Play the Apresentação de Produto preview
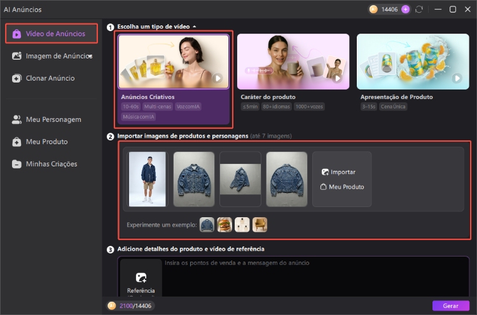477x315 pixels. pyautogui.click(x=457, y=78)
